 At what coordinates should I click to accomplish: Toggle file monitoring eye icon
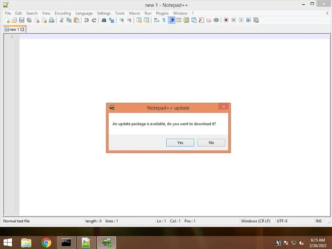point(216,20)
